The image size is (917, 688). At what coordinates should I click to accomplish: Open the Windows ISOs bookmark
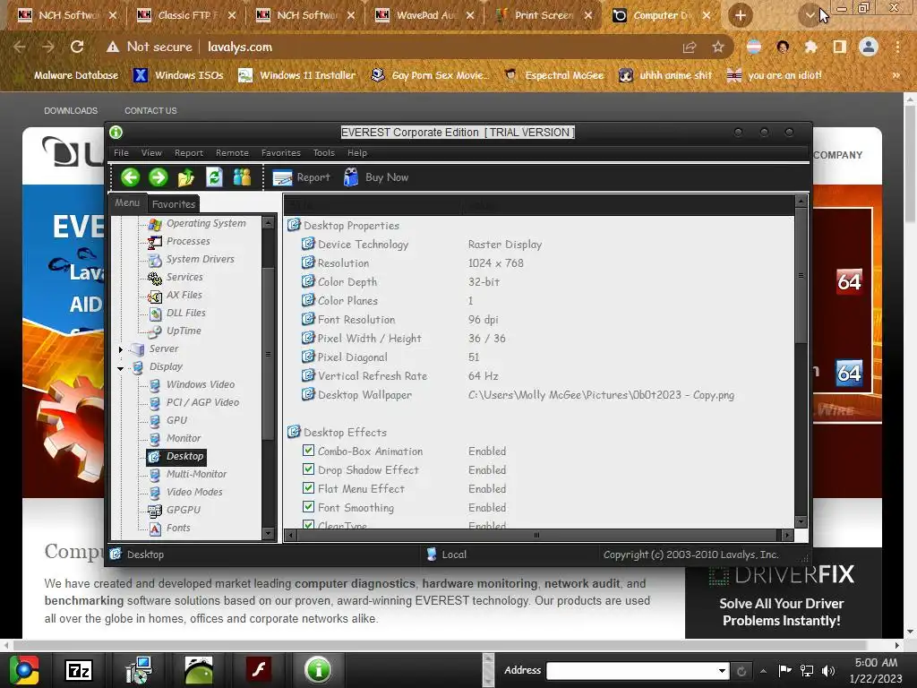179,75
